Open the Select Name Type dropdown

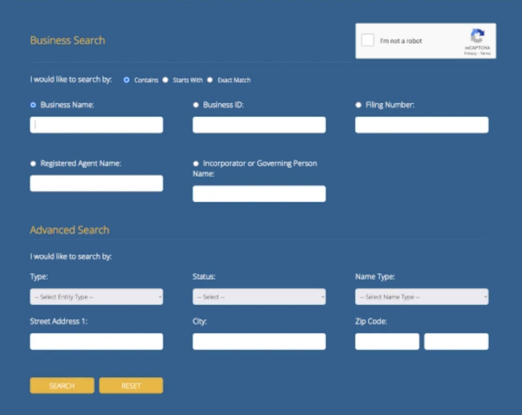[x=421, y=296]
